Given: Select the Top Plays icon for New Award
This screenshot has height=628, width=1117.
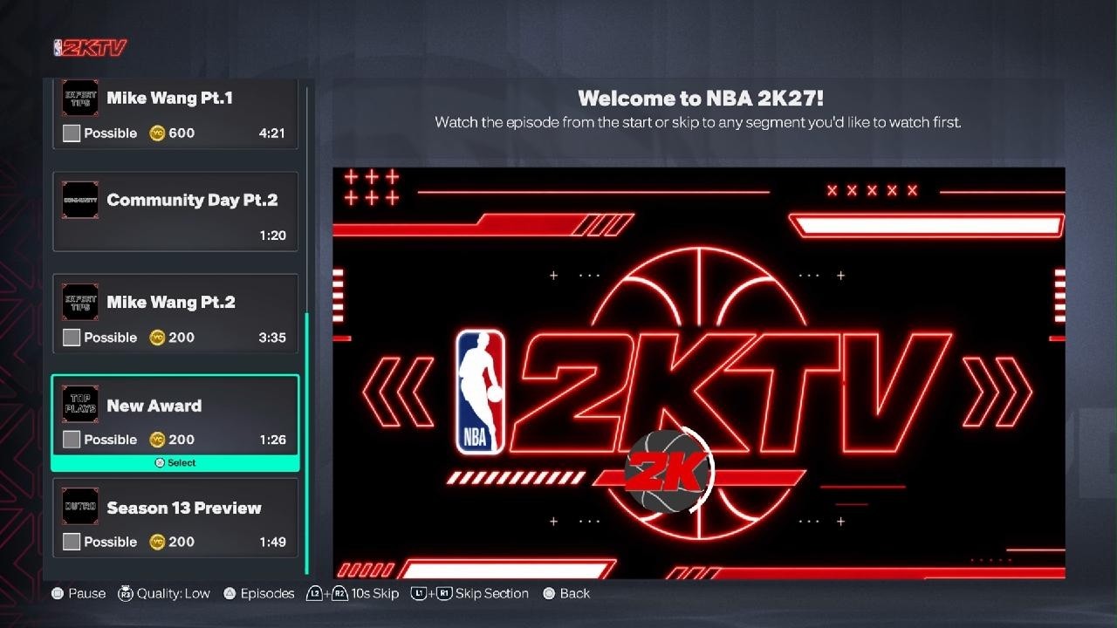Looking at the screenshot, I should 80,404.
